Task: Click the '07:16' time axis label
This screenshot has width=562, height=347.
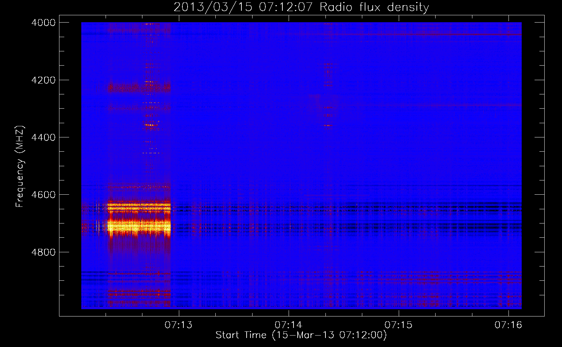Action: 509,325
